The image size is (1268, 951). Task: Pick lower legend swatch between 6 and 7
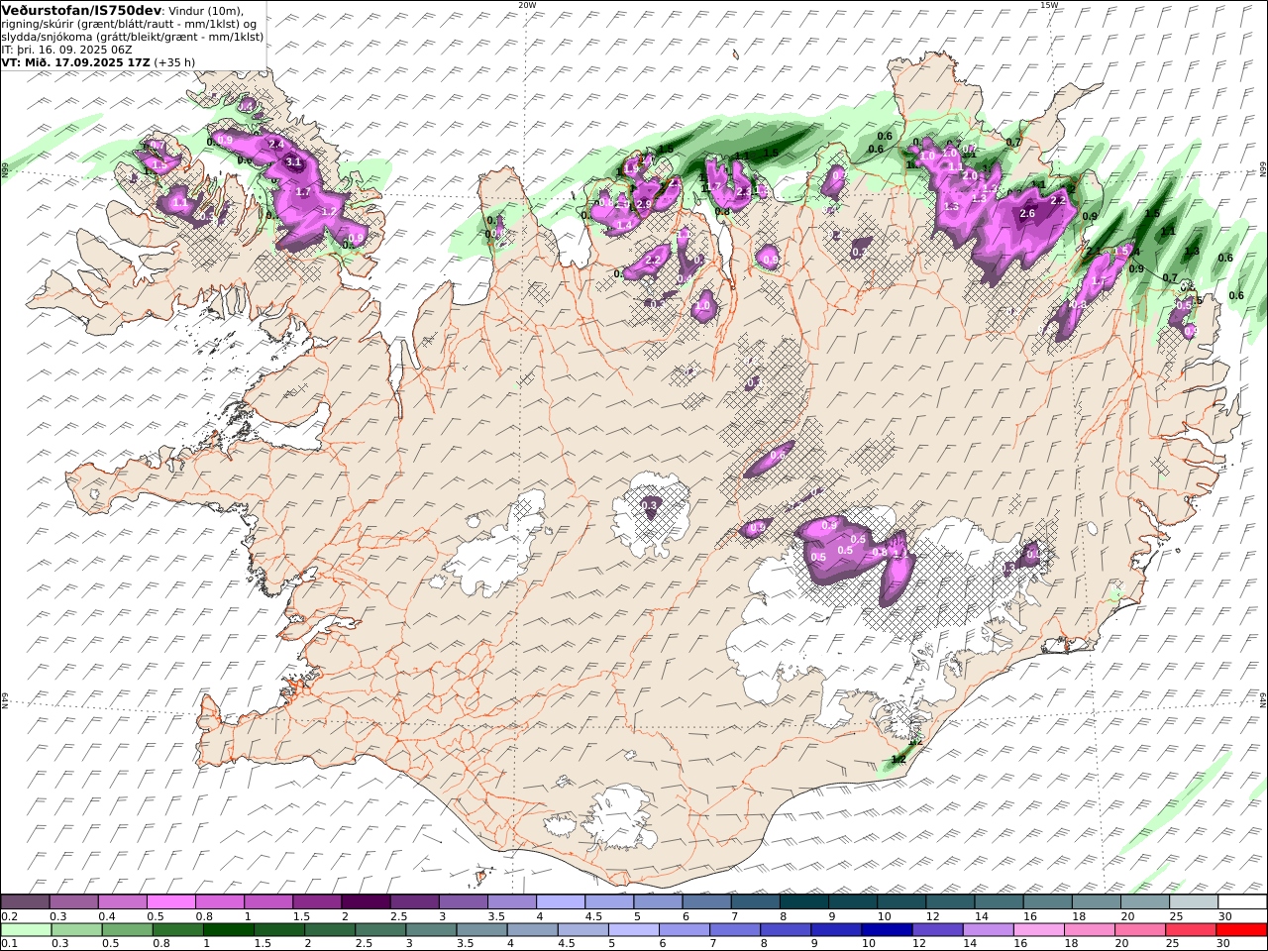click(685, 930)
